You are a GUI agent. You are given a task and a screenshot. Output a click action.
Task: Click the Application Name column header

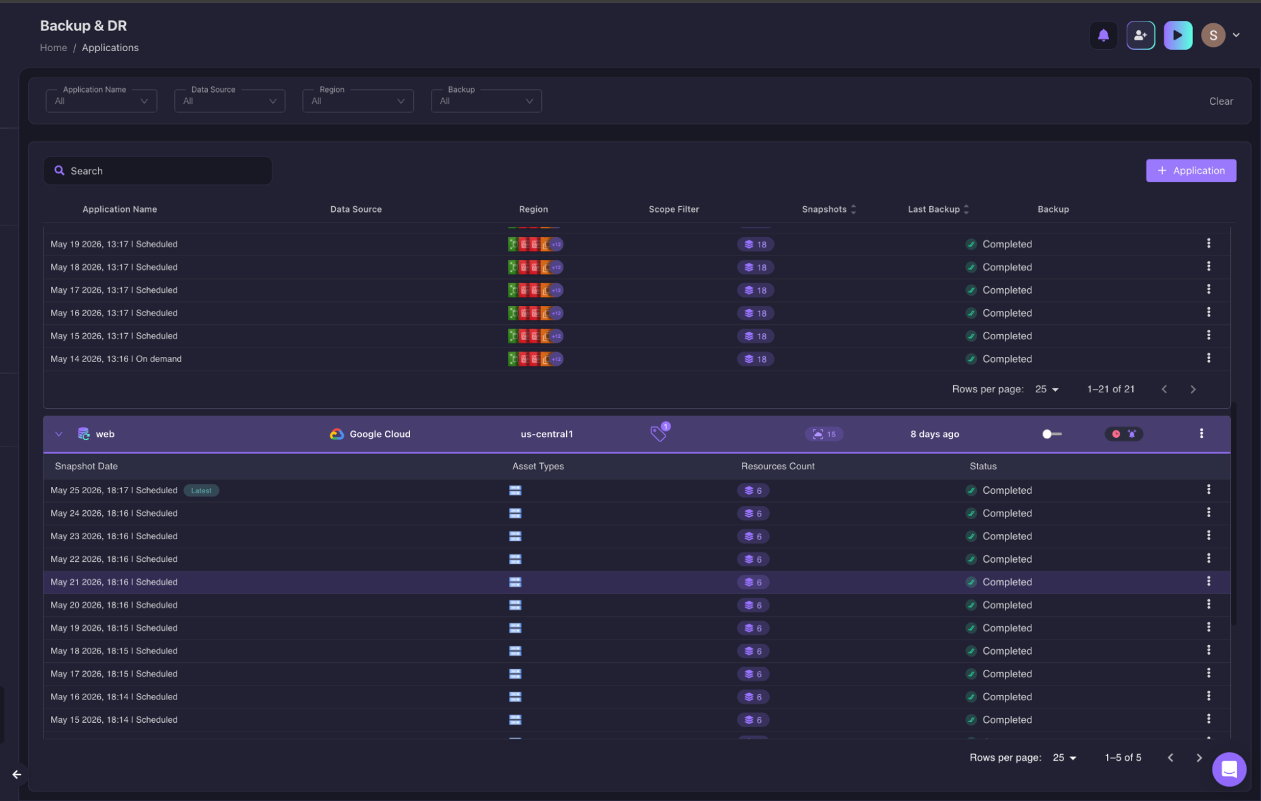120,209
